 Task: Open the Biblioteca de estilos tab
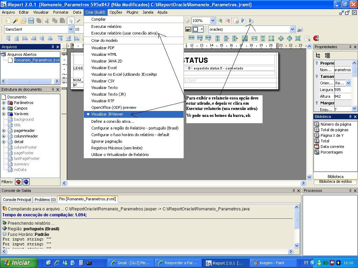click(x=335, y=181)
